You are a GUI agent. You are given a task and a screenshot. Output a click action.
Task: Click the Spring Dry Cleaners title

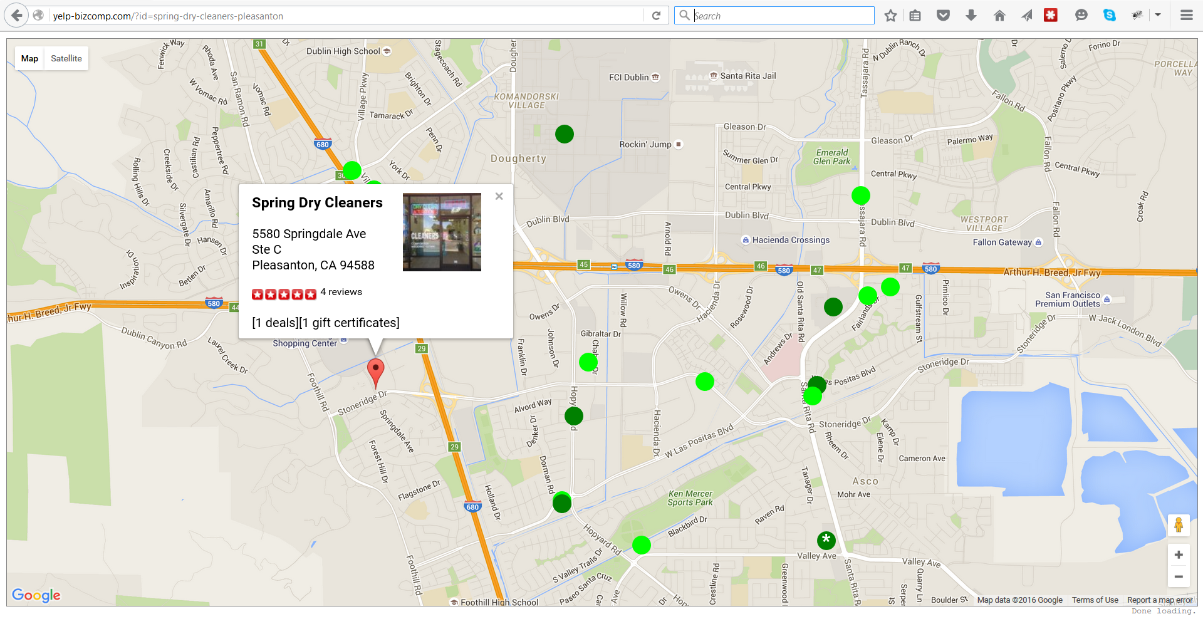(317, 202)
